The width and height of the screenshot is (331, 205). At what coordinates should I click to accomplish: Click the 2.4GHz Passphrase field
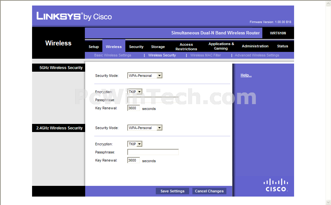[153, 152]
